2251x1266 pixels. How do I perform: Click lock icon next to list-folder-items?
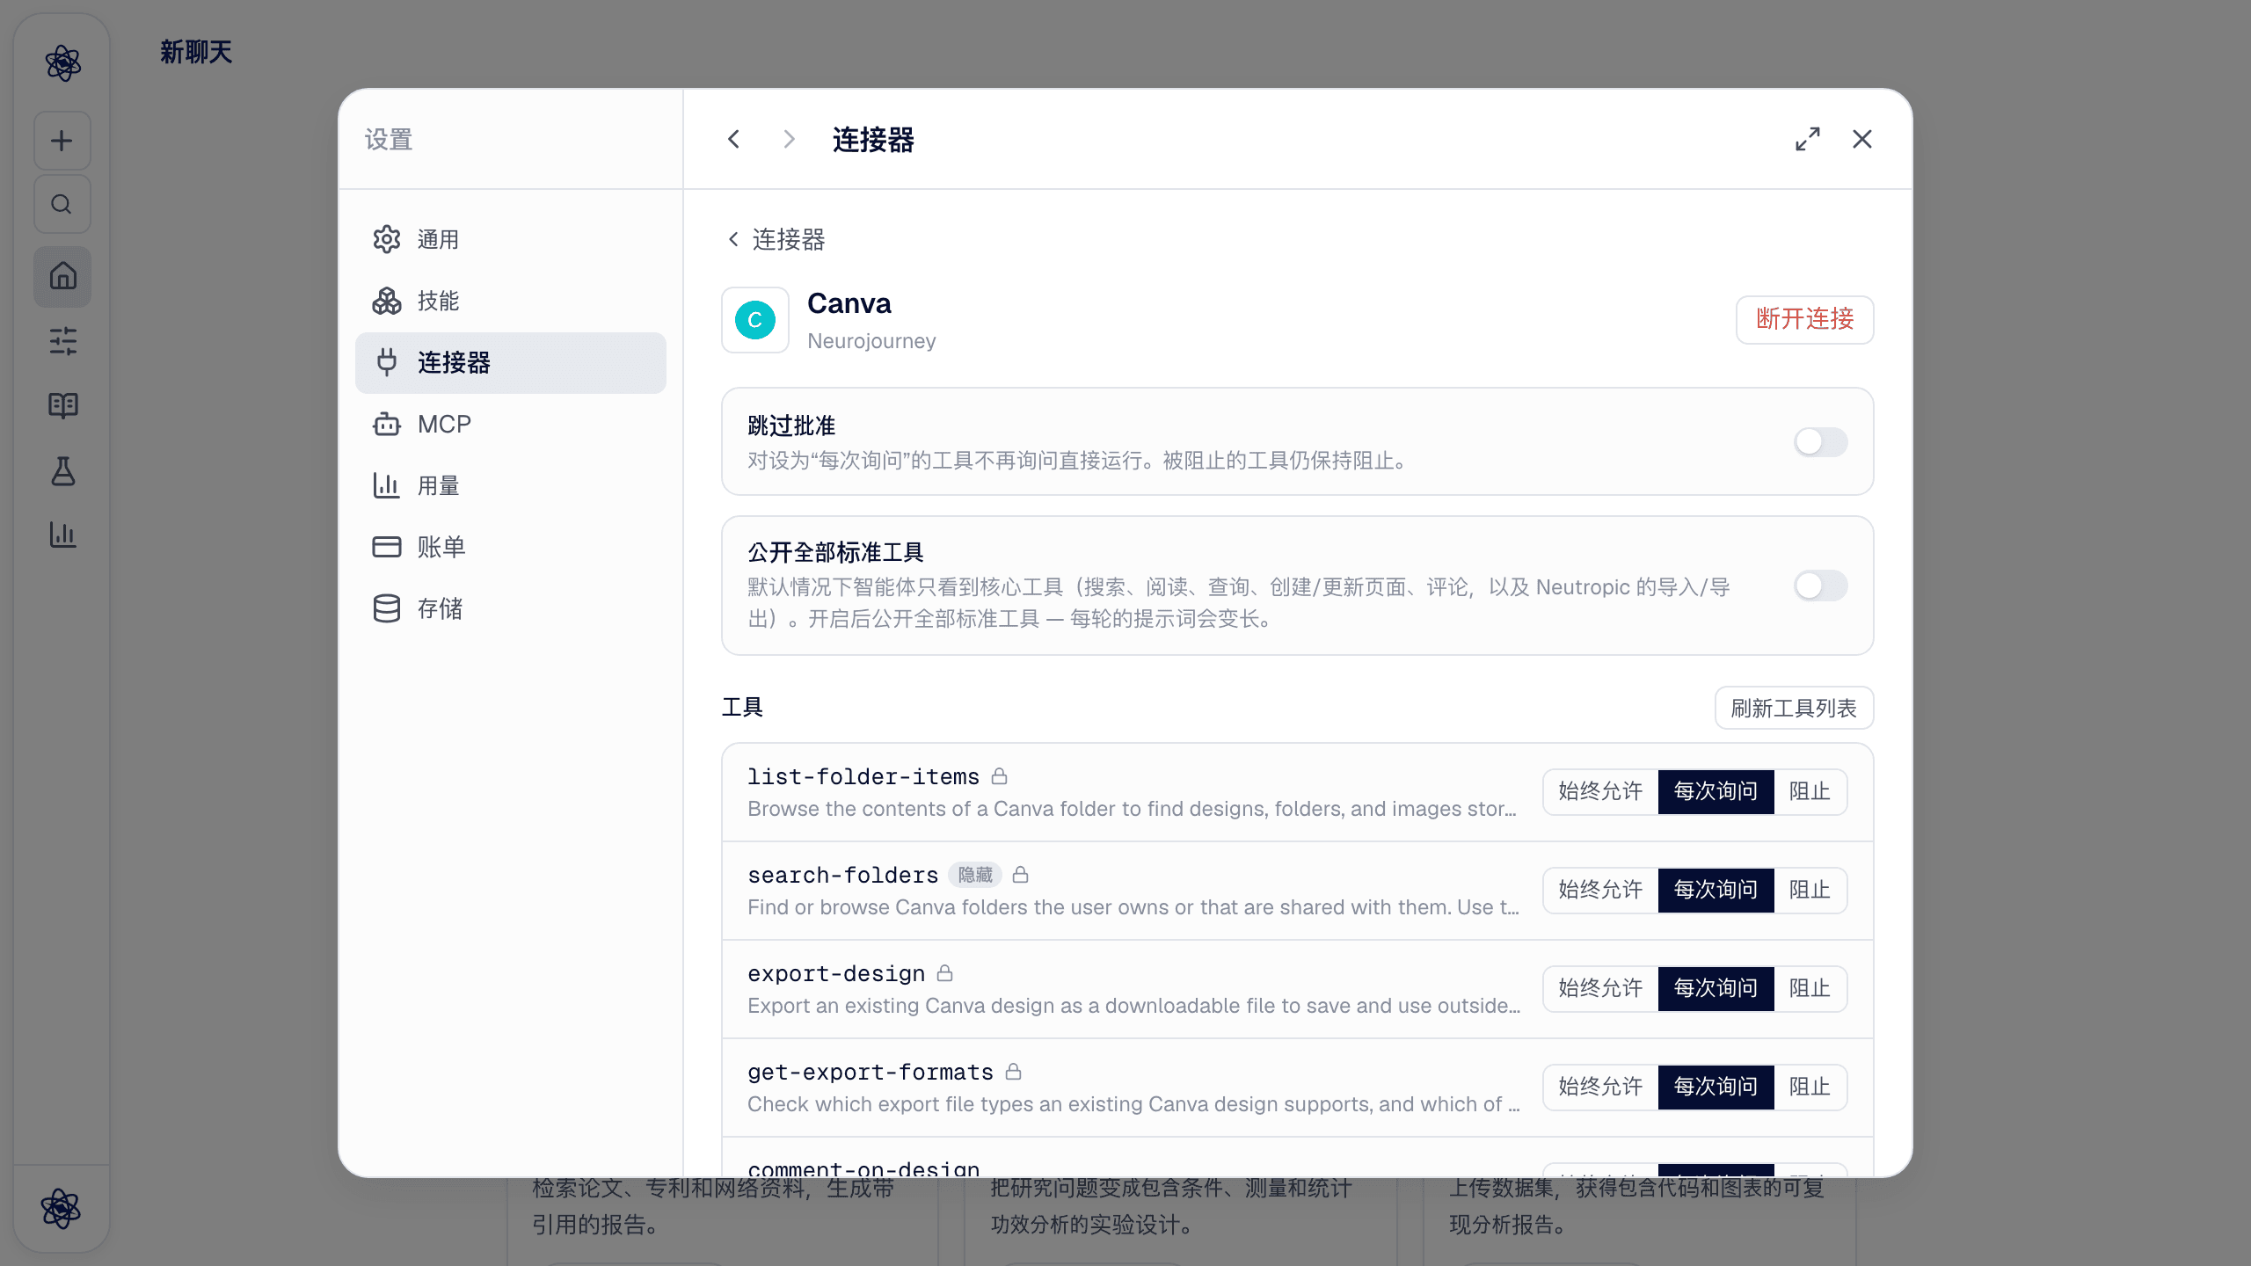(1000, 776)
